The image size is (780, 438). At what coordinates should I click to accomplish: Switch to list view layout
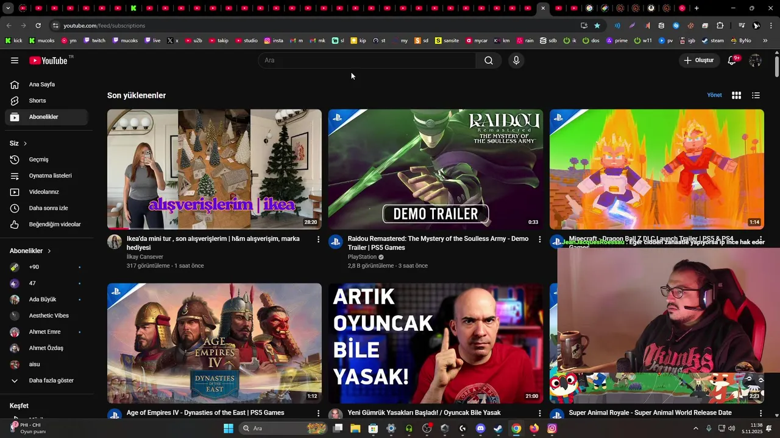click(x=756, y=96)
